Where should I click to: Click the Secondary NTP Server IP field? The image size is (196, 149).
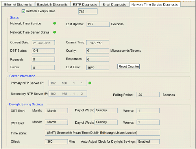coord(68,94)
